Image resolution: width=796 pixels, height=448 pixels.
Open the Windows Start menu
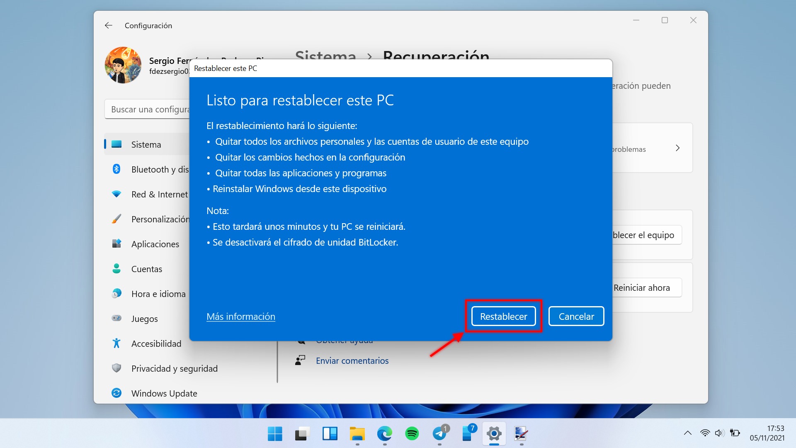[275, 434]
